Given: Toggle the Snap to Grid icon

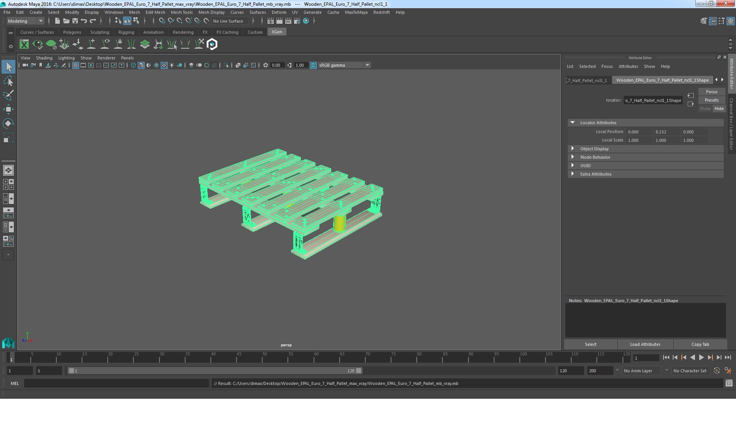Looking at the screenshot, I should tap(160, 21).
